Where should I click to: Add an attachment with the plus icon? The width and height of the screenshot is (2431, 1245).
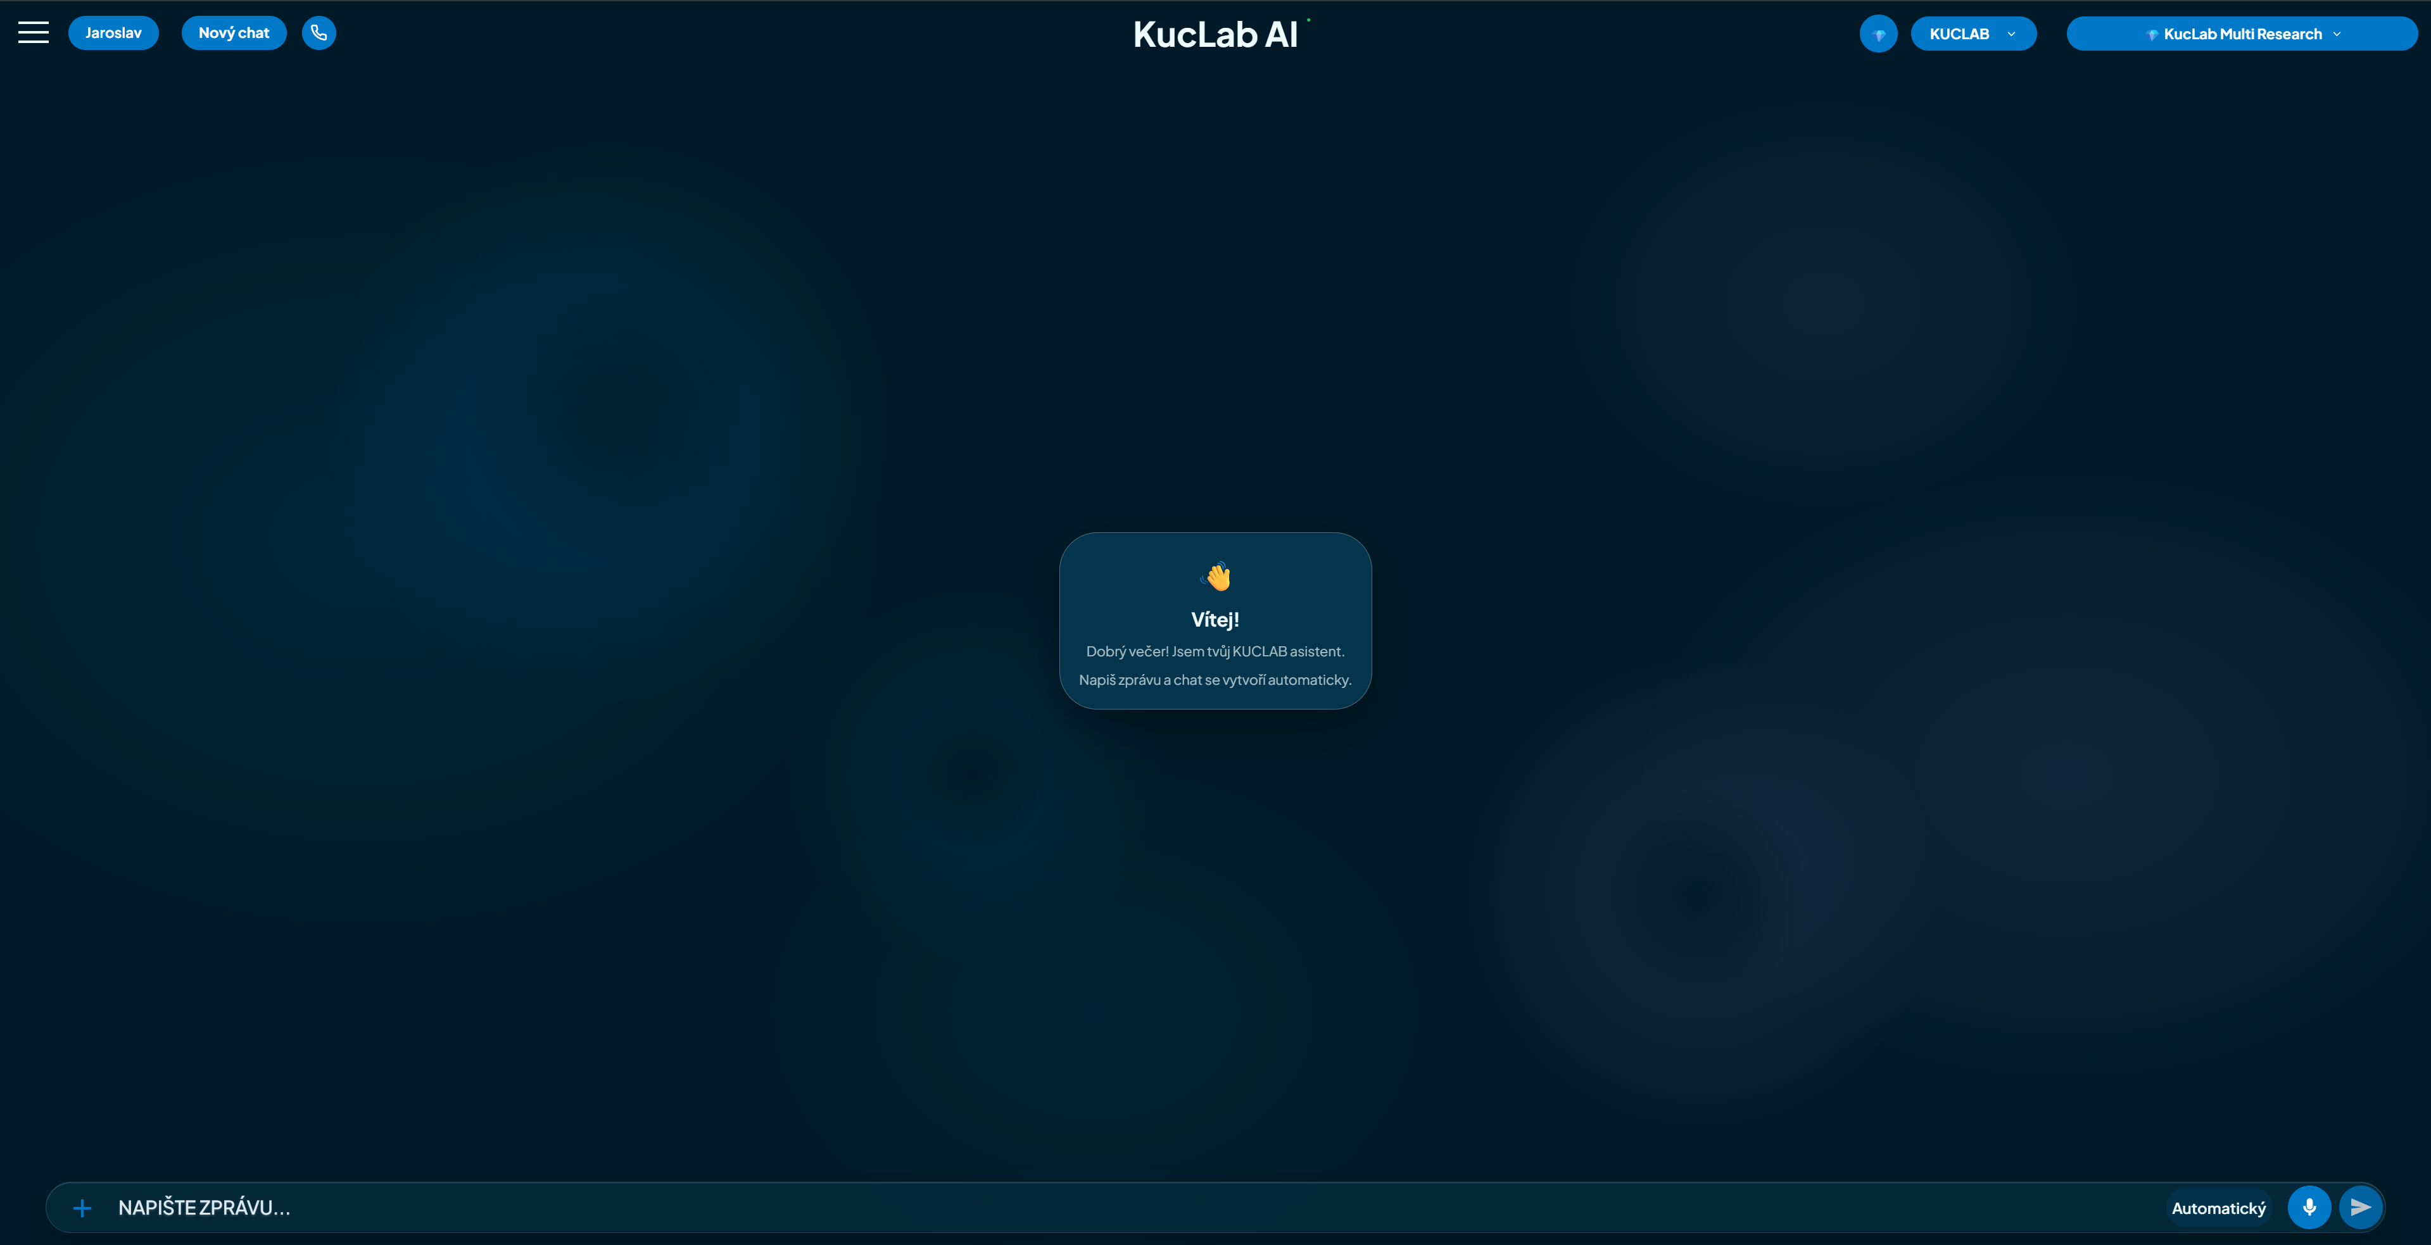click(82, 1208)
